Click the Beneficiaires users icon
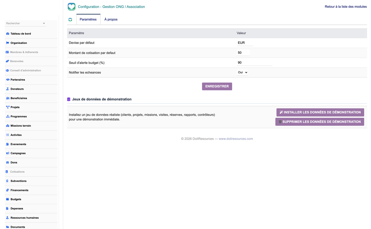Viewport: 371px width, 229px height. pyautogui.click(x=8, y=98)
